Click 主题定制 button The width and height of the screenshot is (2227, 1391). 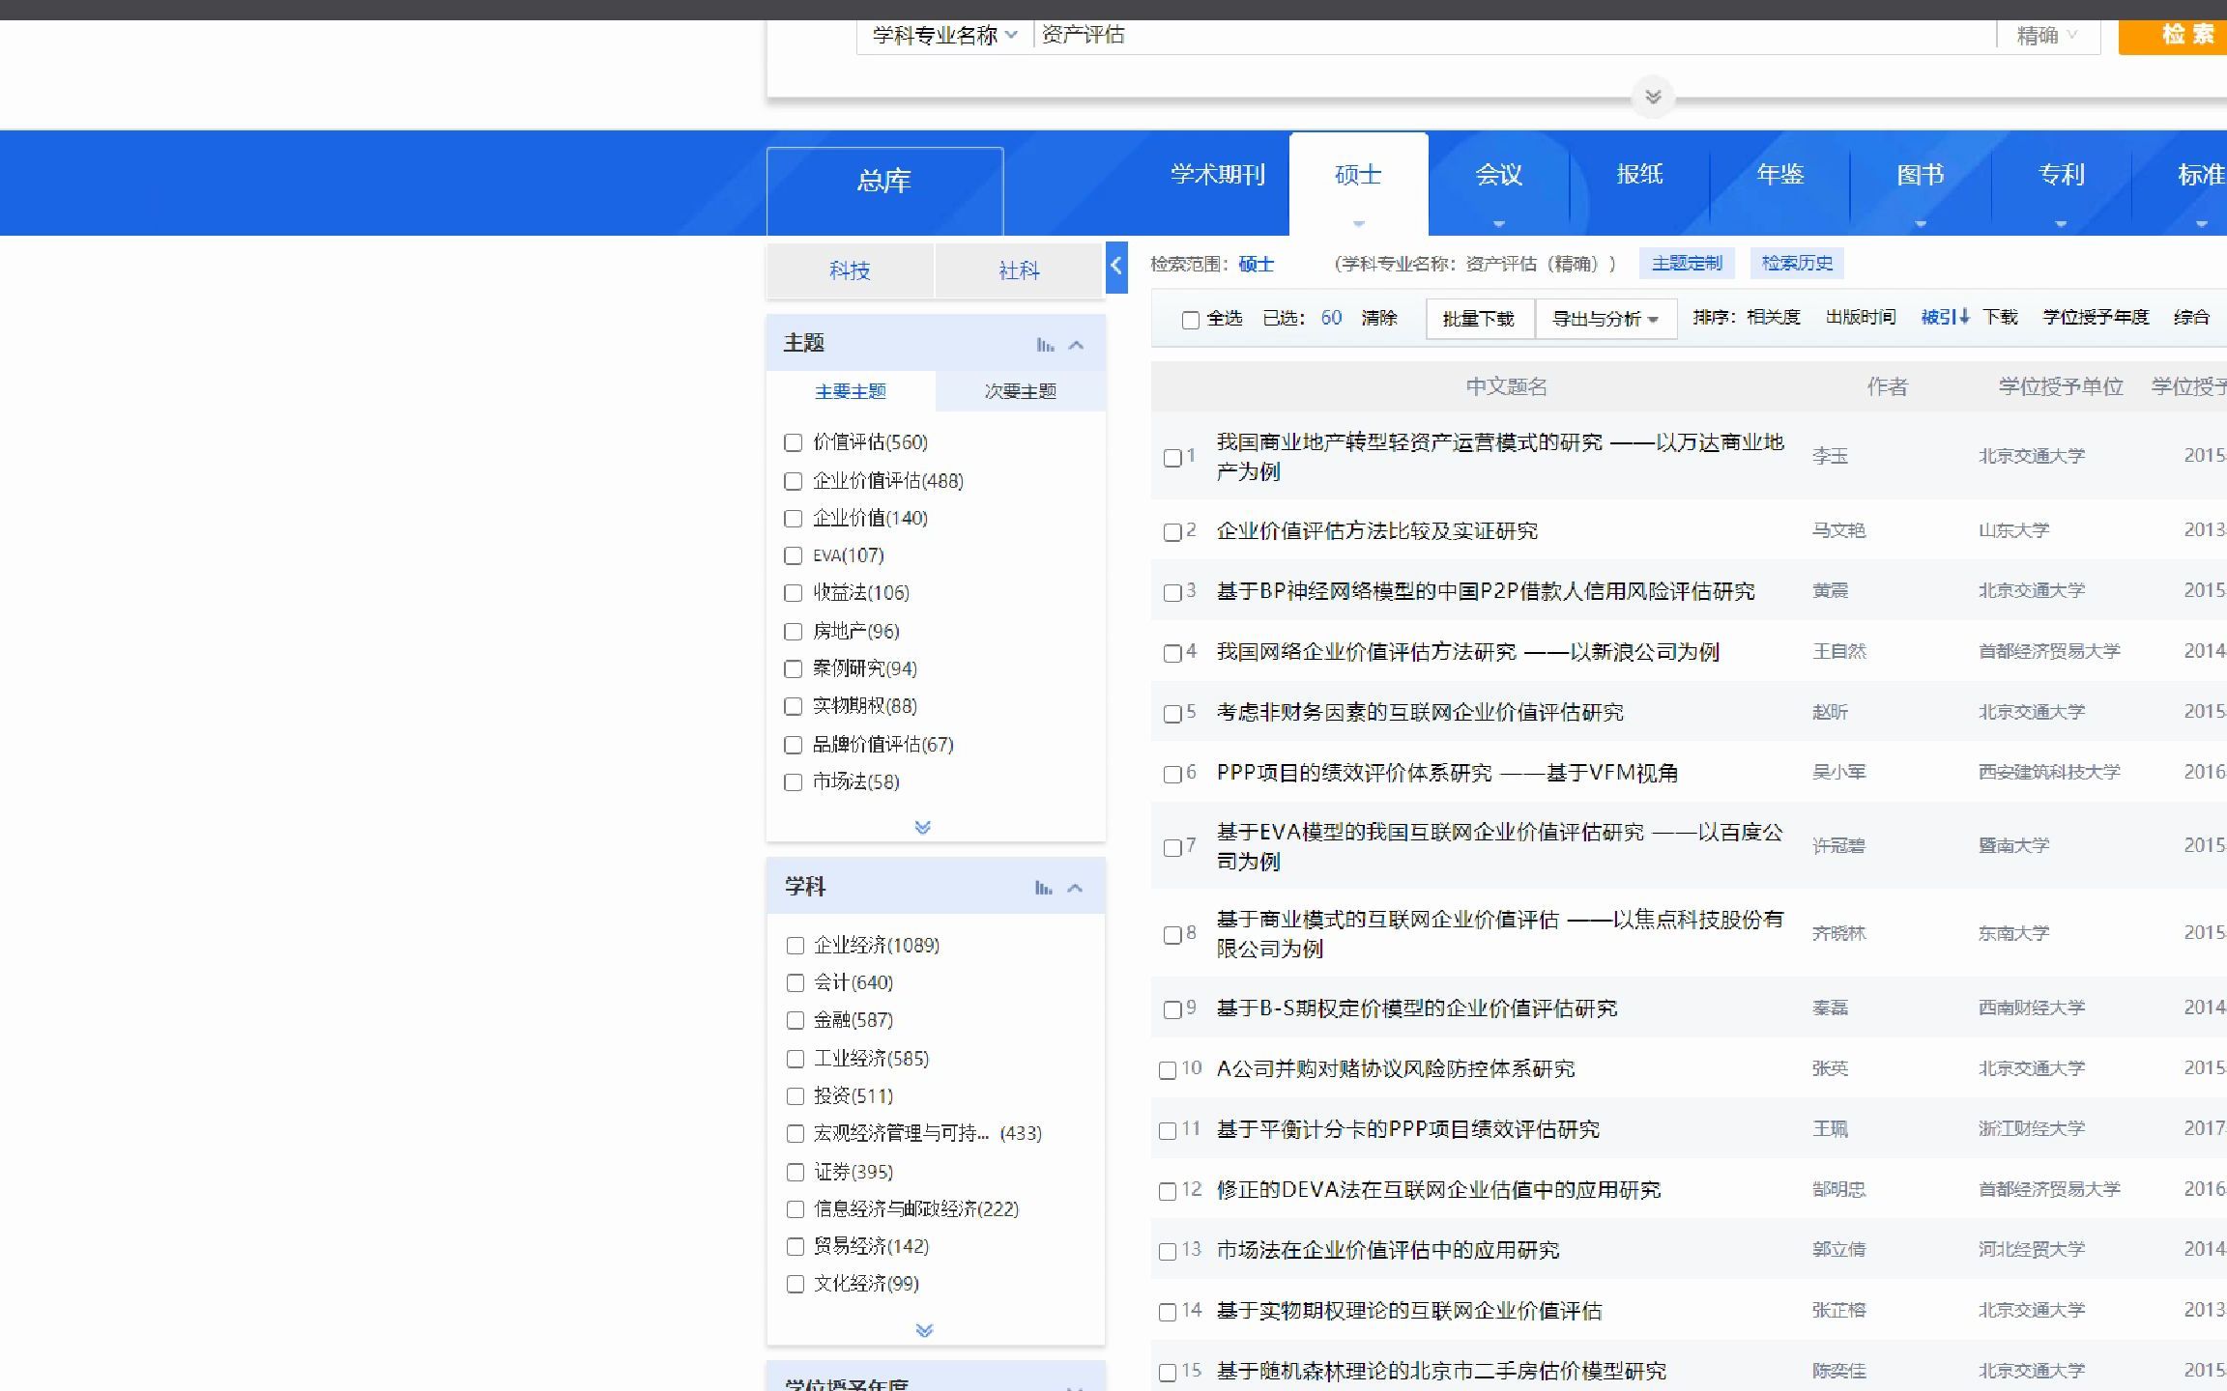(x=1687, y=263)
